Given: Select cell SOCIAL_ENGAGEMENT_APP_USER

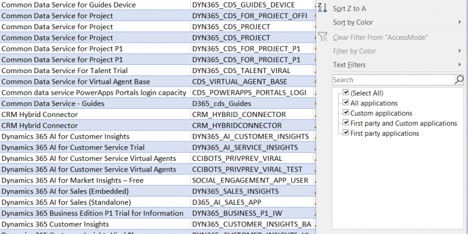Looking at the screenshot, I should pyautogui.click(x=253, y=180).
